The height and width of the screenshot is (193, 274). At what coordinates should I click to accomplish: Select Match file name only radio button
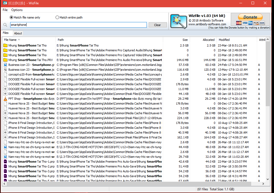11,17
